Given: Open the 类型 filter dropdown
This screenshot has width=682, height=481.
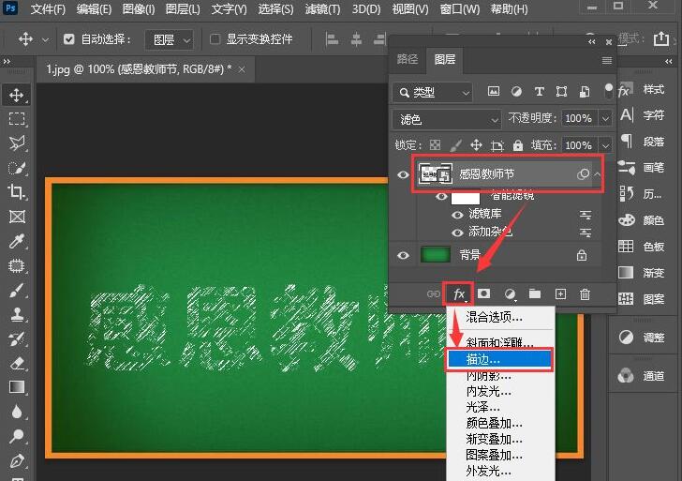Looking at the screenshot, I should (x=433, y=92).
